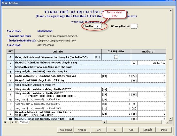Click Thêm phụ lục button
The height and width of the screenshot is (136, 177).
(65, 130)
